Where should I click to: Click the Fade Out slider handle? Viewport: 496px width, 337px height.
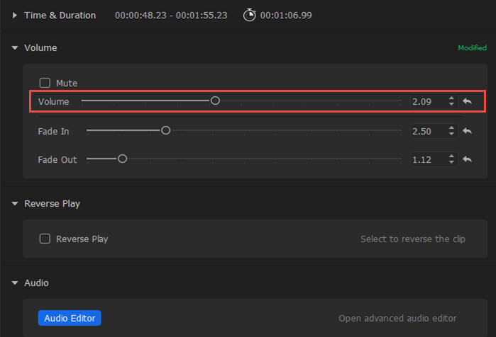pos(122,159)
